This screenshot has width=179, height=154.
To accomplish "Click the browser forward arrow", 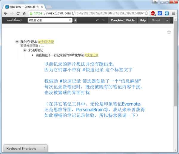I will [12, 13].
